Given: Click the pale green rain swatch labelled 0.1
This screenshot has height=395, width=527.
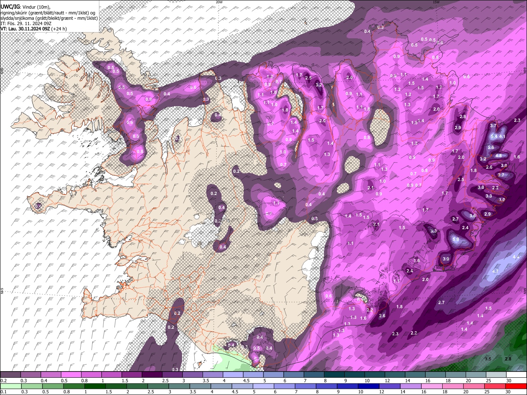Looking at the screenshot, I should point(10,386).
